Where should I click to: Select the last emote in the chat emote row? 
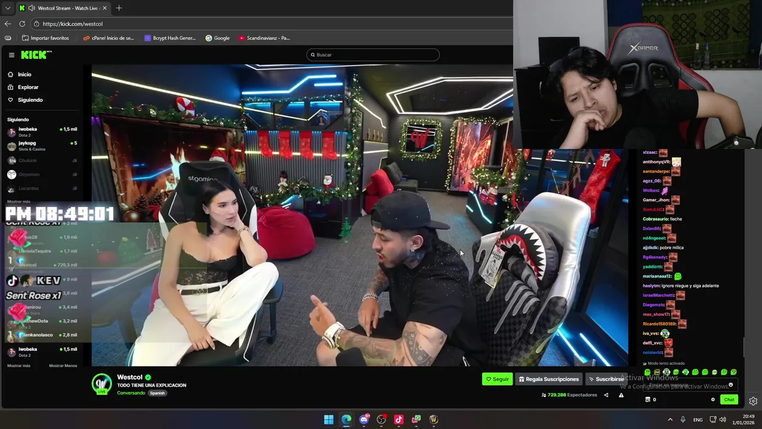[733, 372]
